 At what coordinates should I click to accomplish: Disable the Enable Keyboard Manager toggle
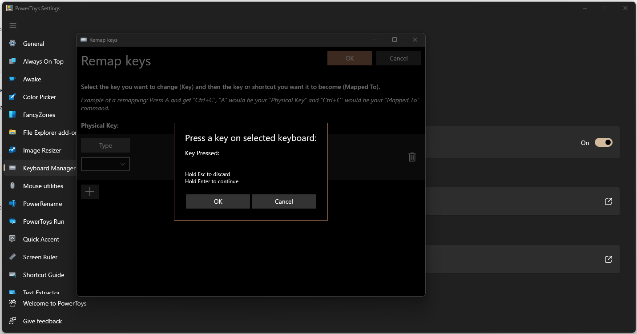pos(603,142)
